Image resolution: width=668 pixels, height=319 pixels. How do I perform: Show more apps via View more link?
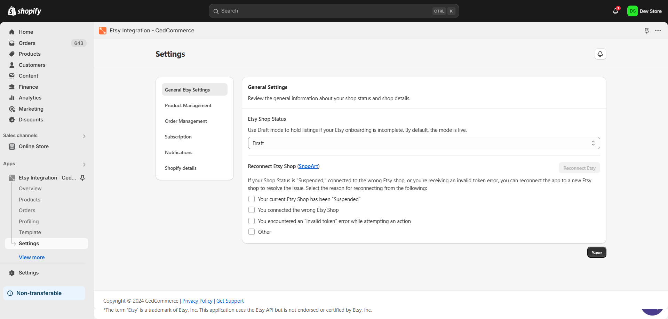[32, 257]
